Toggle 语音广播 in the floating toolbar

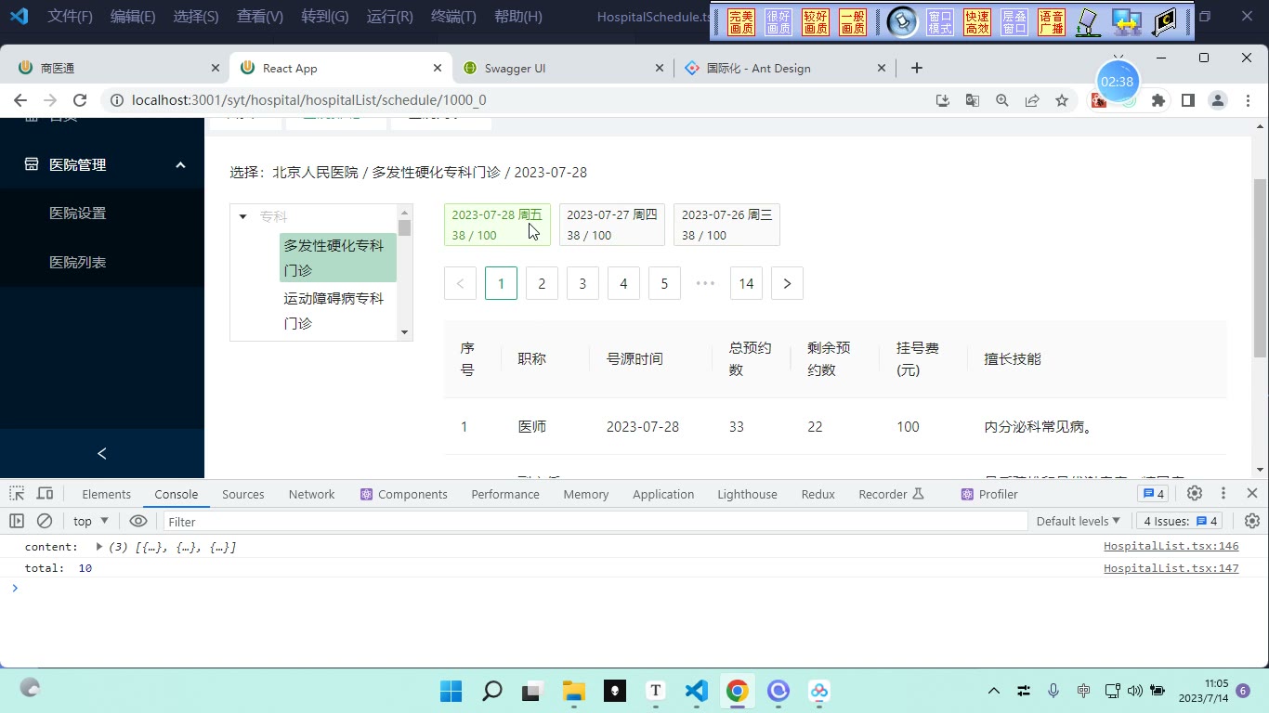[x=1052, y=22]
